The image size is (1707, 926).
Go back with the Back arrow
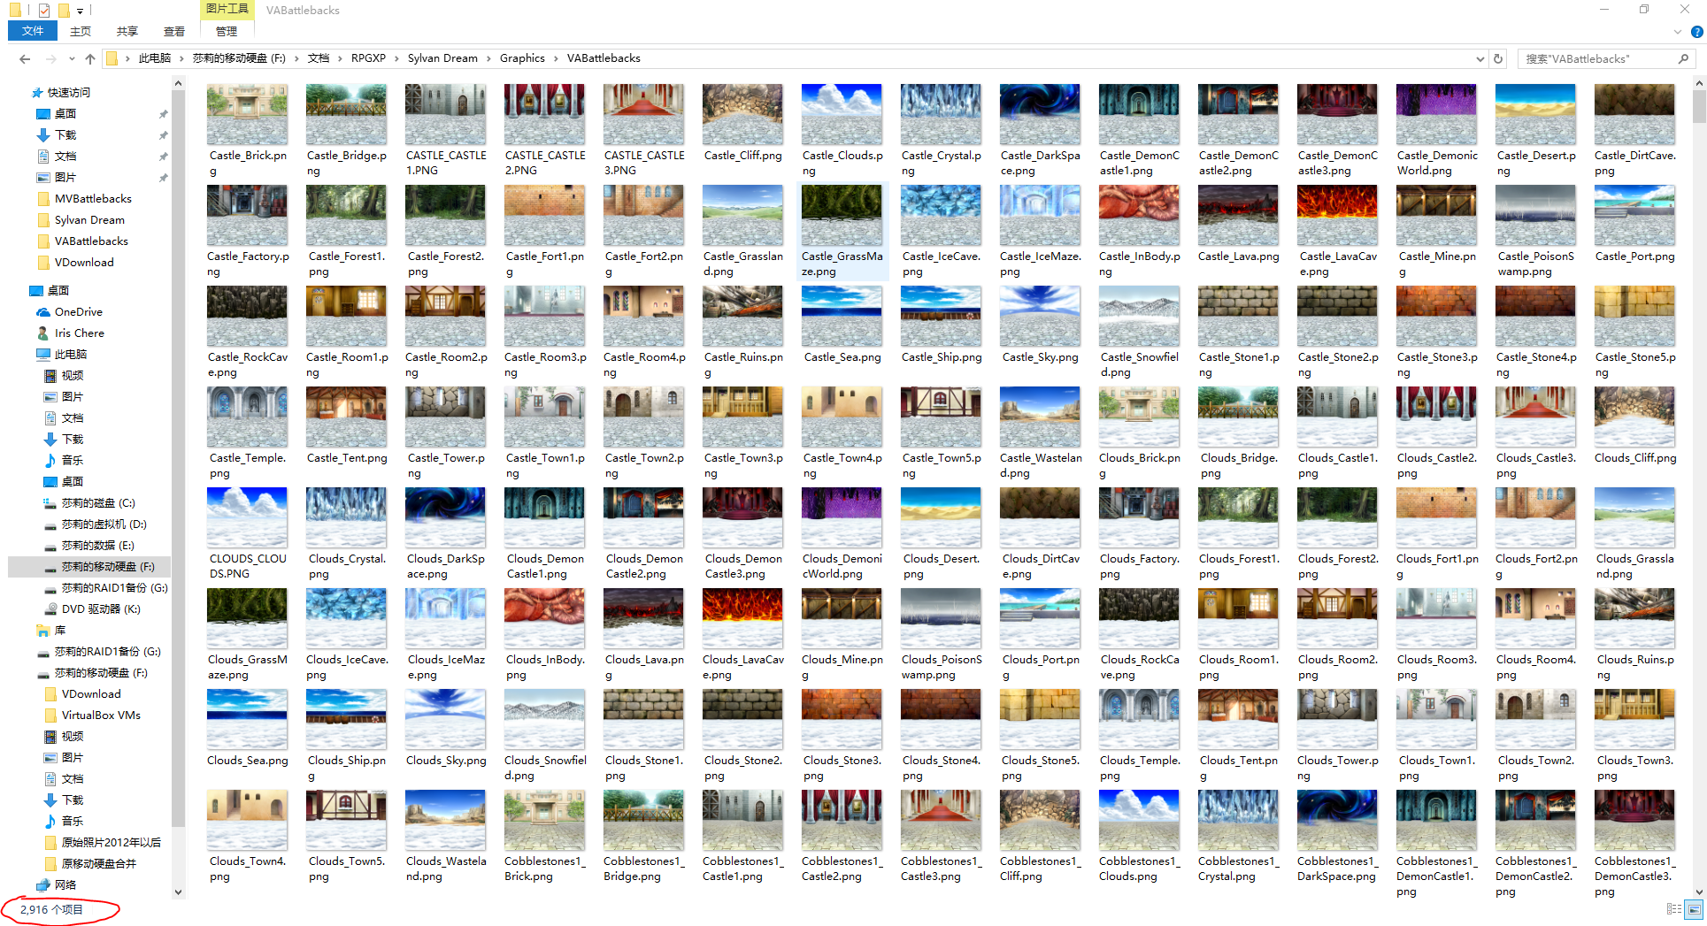point(25,58)
